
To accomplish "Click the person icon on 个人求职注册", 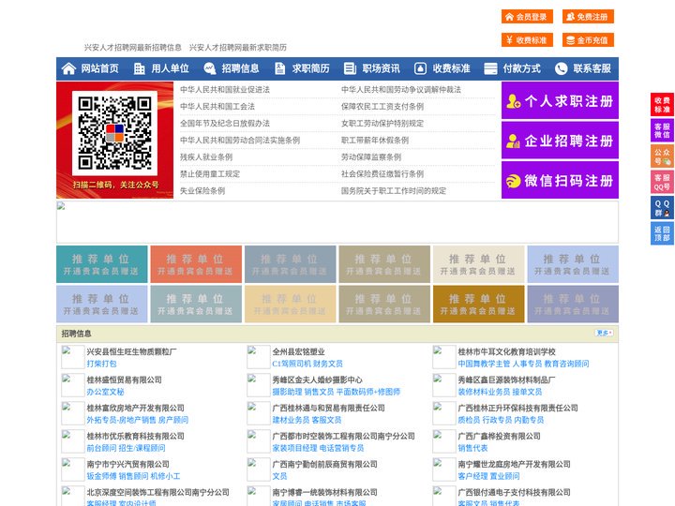I will [513, 101].
